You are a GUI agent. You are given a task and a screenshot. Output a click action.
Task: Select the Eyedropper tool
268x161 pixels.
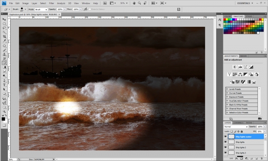(x=4, y=41)
